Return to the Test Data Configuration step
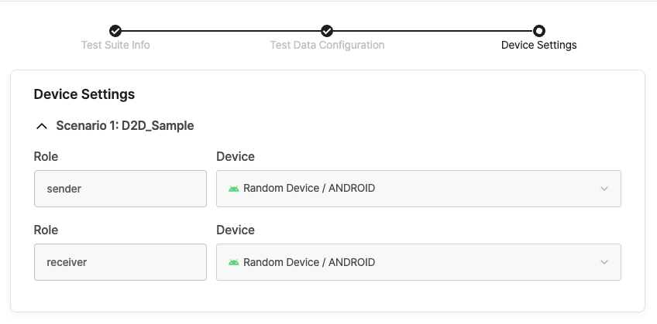Image resolution: width=657 pixels, height=324 pixels. coord(327,45)
